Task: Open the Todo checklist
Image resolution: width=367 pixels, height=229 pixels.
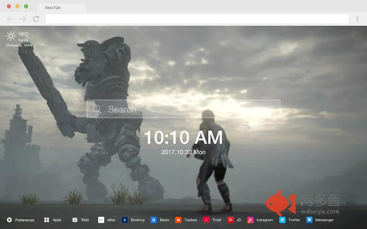Action: [x=75, y=220]
